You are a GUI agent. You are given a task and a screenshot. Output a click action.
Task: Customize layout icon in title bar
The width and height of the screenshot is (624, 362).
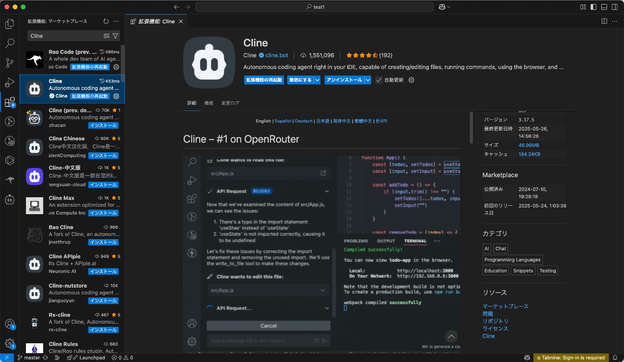coord(583,7)
